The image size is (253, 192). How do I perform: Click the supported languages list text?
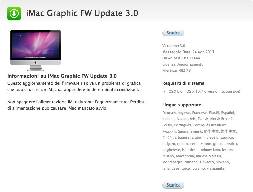pyautogui.click(x=200, y=140)
